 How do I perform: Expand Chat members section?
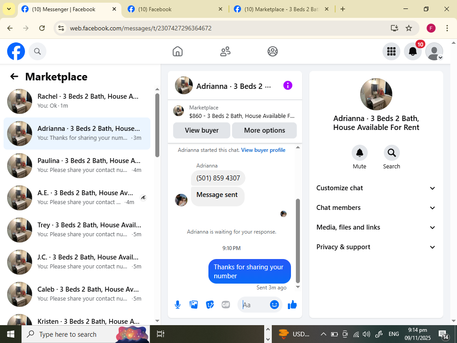click(376, 208)
